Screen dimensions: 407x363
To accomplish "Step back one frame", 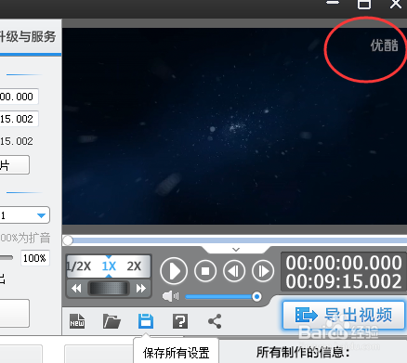I will pos(234,271).
